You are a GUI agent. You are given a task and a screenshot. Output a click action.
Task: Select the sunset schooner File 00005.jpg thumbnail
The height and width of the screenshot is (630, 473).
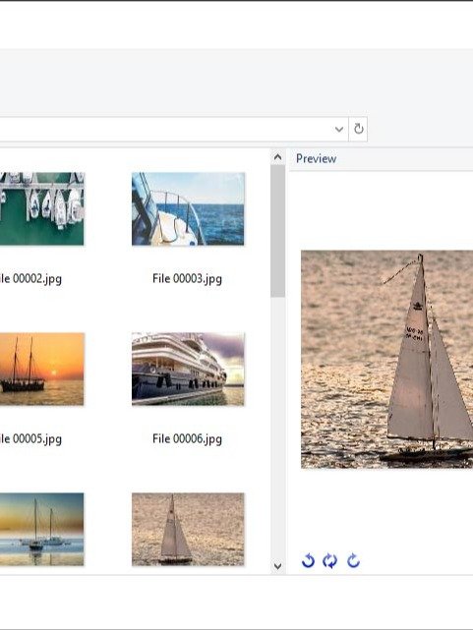42,369
